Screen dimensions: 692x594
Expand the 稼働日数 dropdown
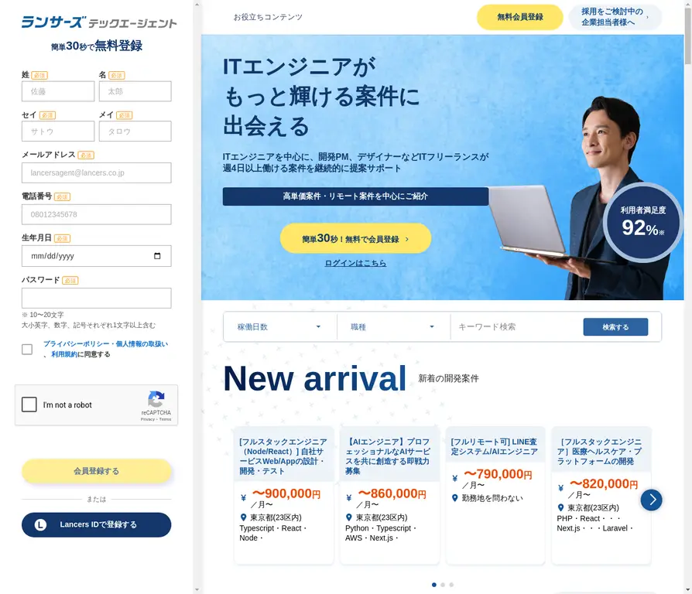point(279,326)
